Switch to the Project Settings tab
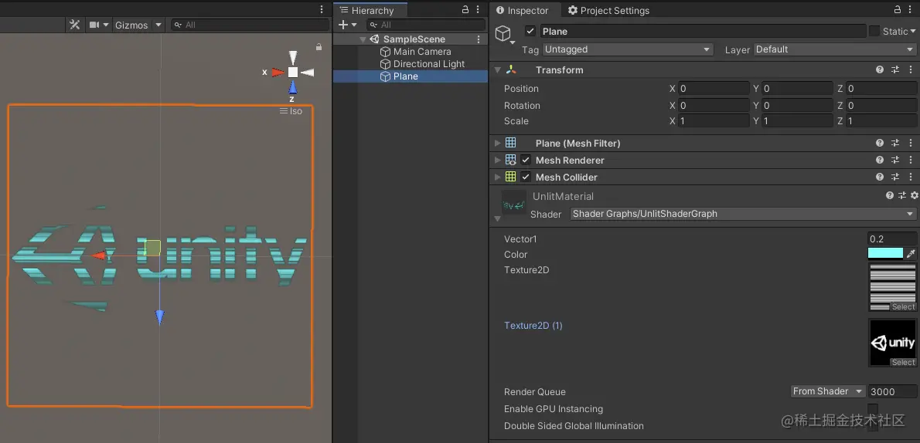This screenshot has width=920, height=443. pos(608,10)
